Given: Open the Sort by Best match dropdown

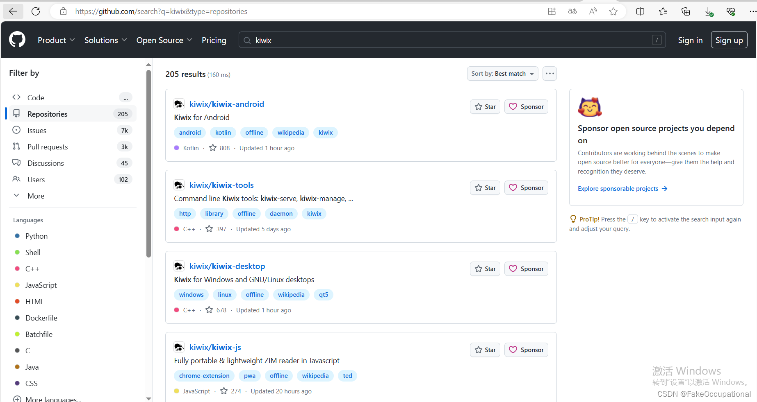Looking at the screenshot, I should coord(502,74).
